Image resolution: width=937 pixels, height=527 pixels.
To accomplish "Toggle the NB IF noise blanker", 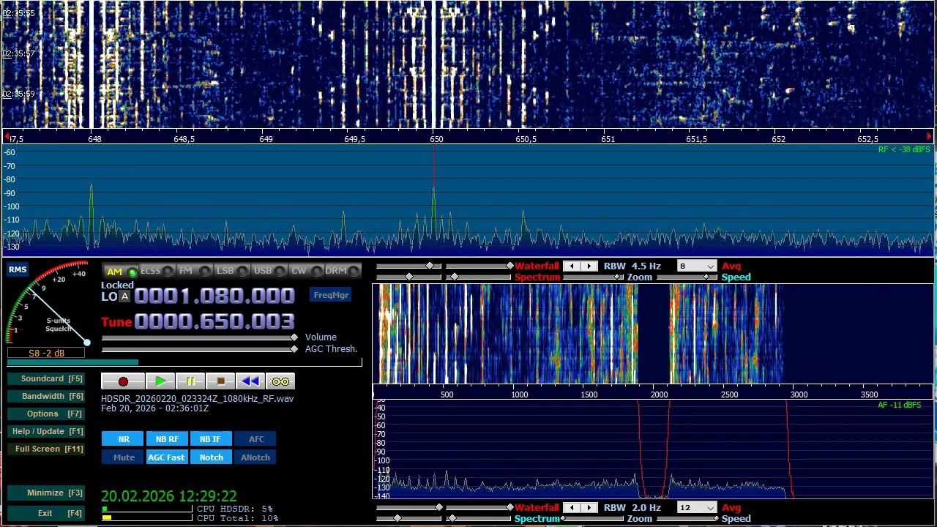I will coord(210,439).
